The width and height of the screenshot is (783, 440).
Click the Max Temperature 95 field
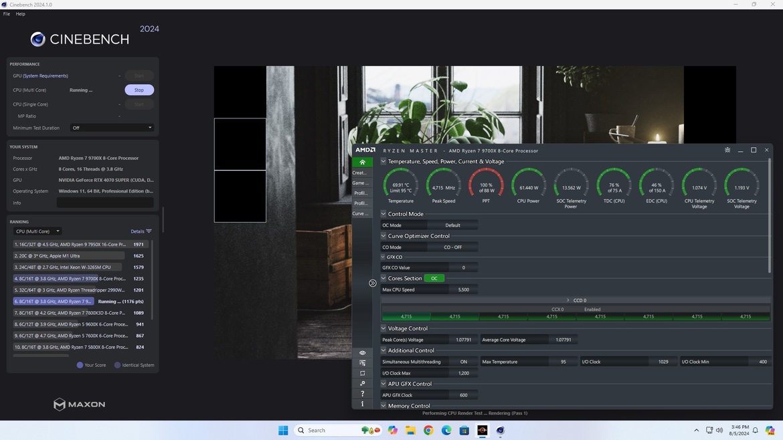tap(563, 362)
